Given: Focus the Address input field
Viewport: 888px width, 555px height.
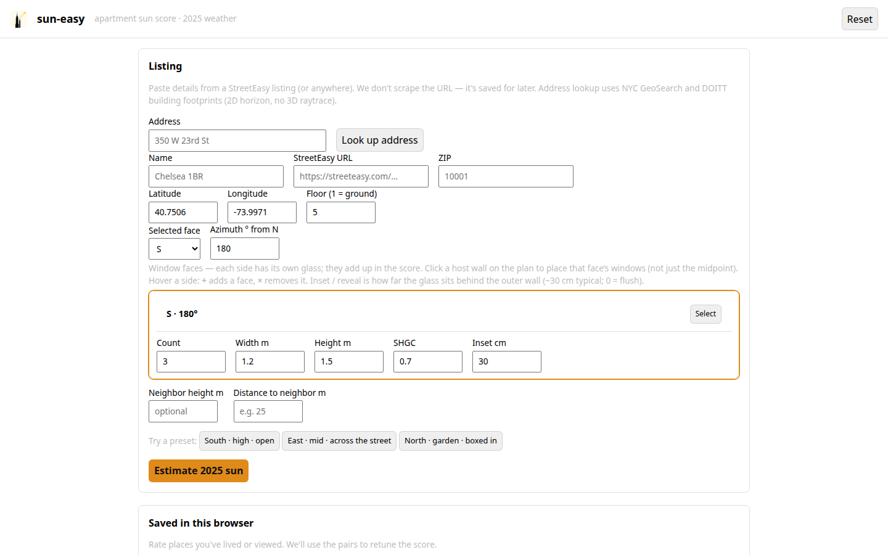Looking at the screenshot, I should click(x=237, y=141).
